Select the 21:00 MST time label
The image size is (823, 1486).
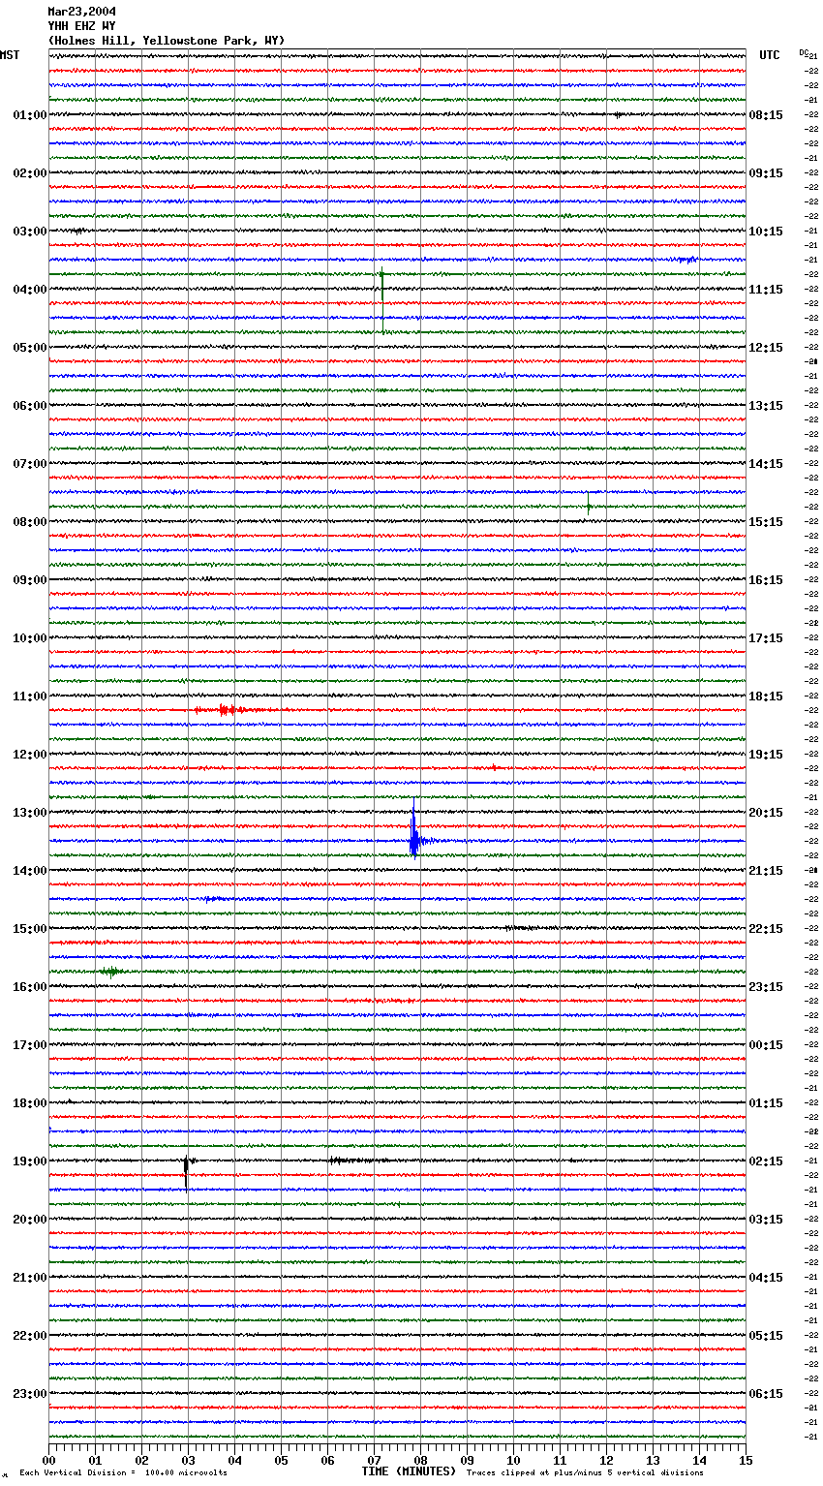pyautogui.click(x=30, y=1278)
